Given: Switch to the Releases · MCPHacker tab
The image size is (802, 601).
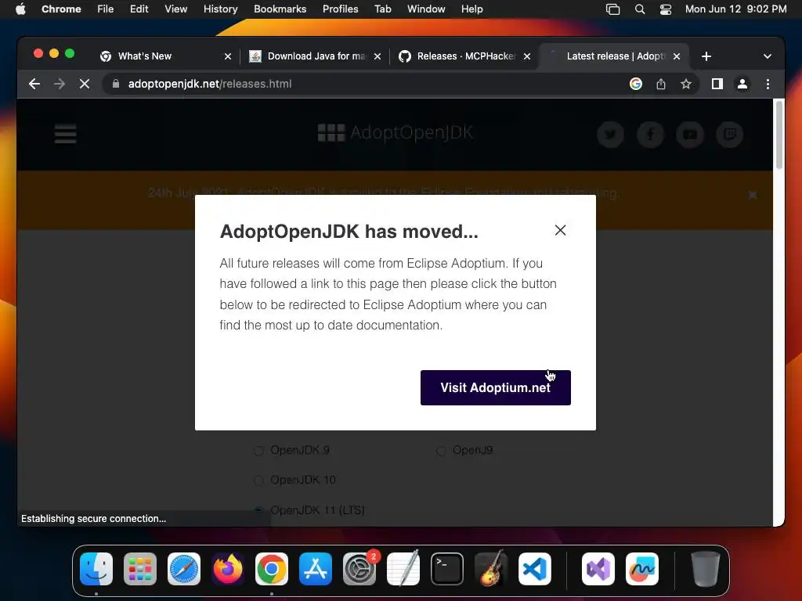Looking at the screenshot, I should pos(465,56).
